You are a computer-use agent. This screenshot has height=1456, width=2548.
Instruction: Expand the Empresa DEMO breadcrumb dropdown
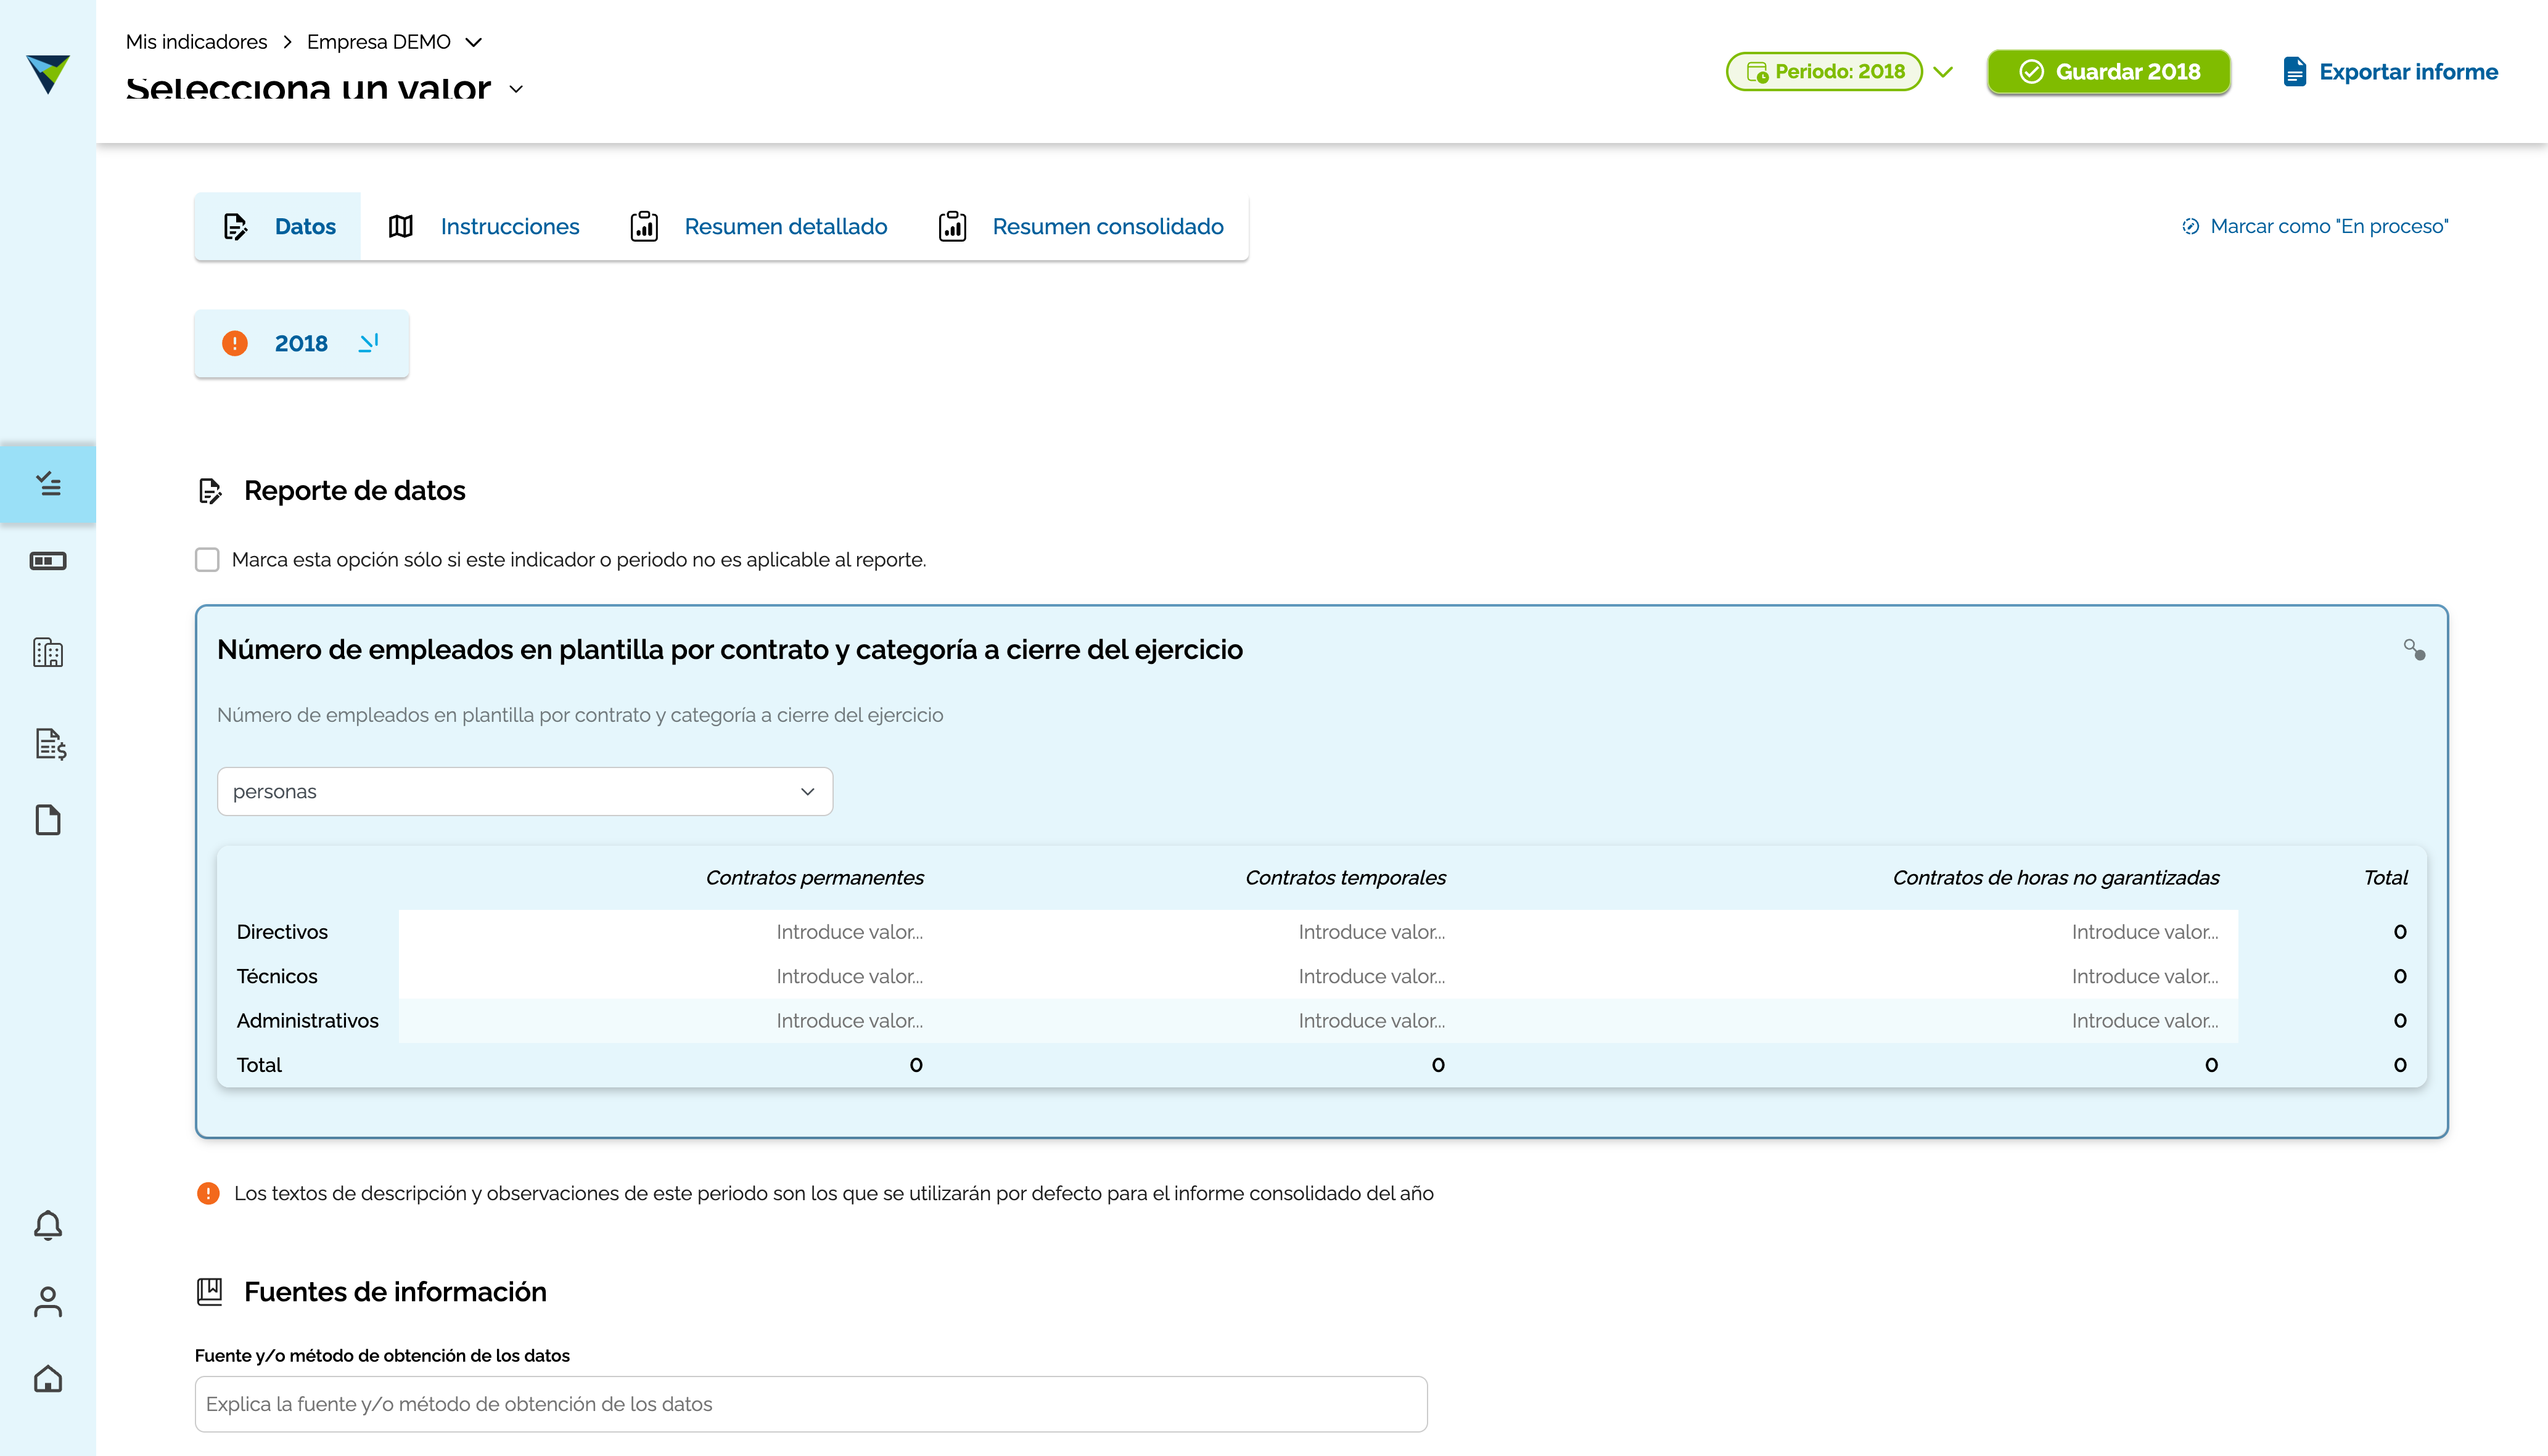474,42
